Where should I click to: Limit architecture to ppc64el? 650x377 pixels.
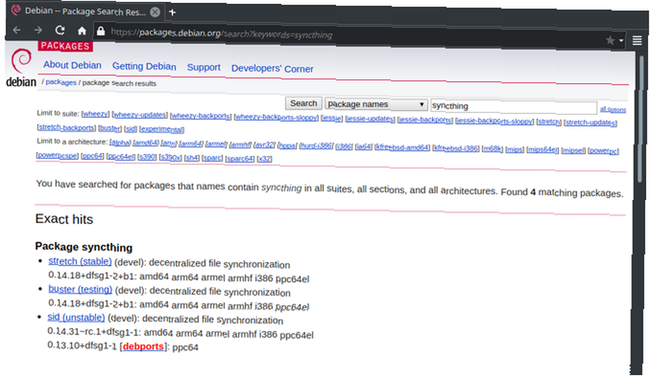(121, 156)
